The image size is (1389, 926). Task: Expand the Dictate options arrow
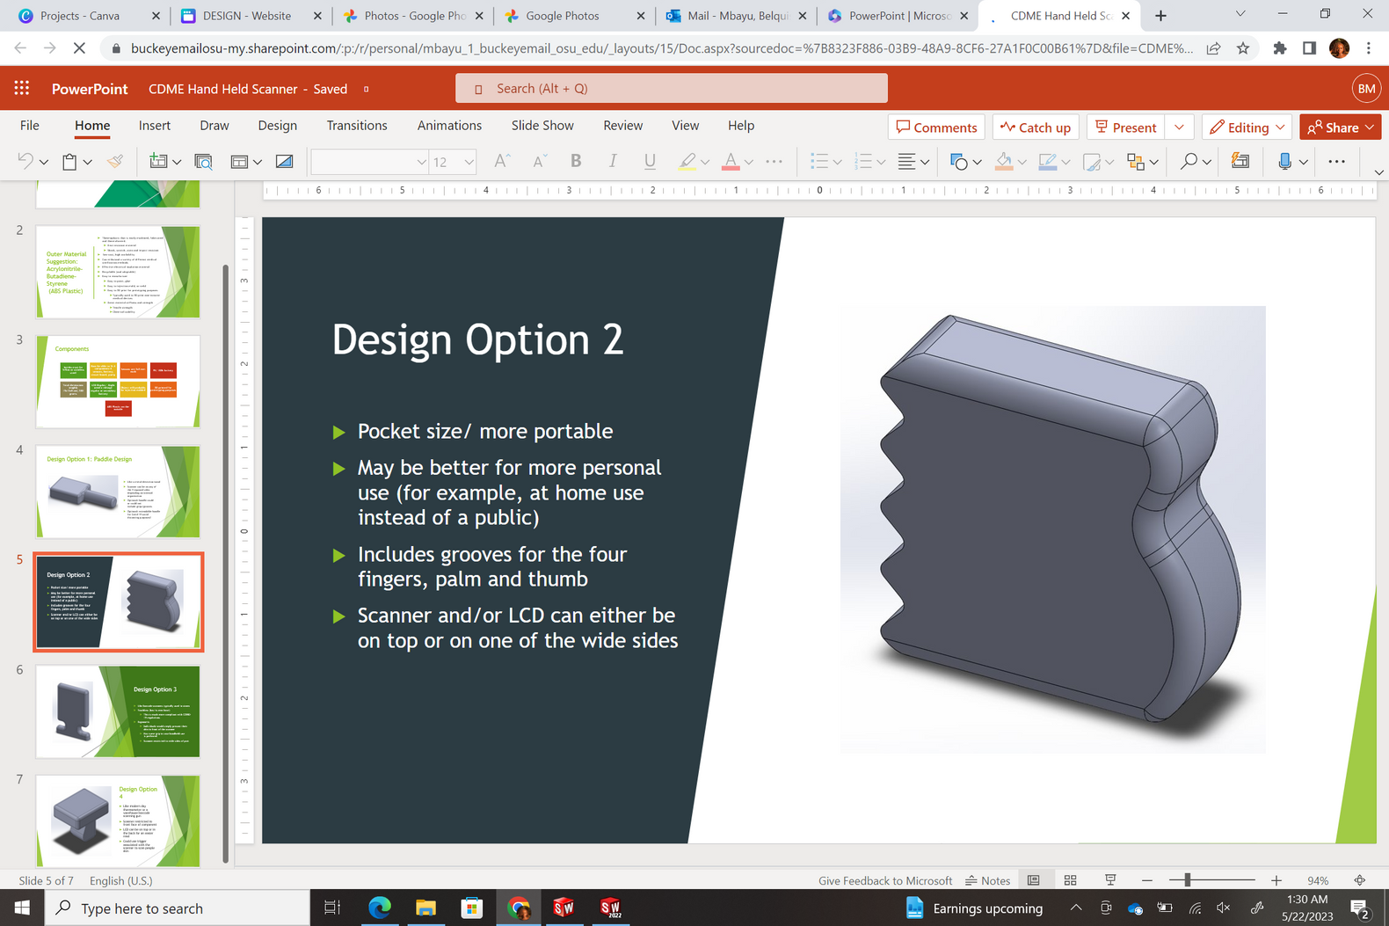[x=1304, y=162]
